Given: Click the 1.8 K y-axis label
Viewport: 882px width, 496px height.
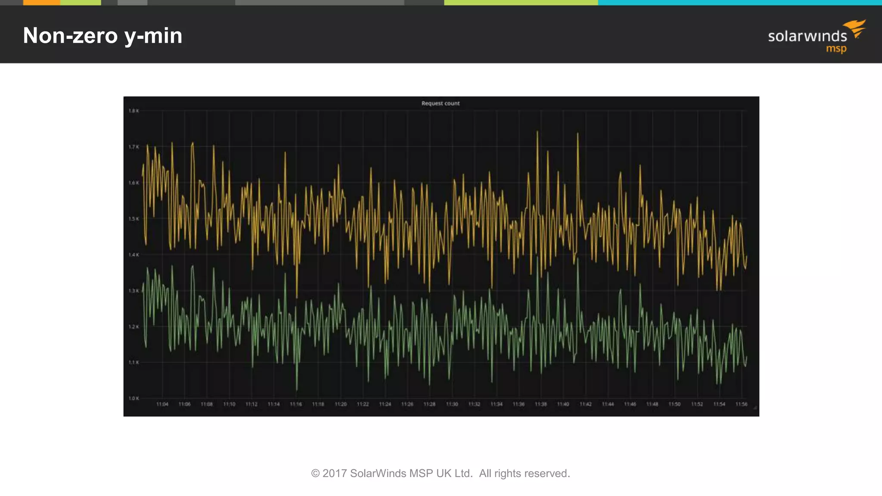Looking at the screenshot, I should pos(134,111).
